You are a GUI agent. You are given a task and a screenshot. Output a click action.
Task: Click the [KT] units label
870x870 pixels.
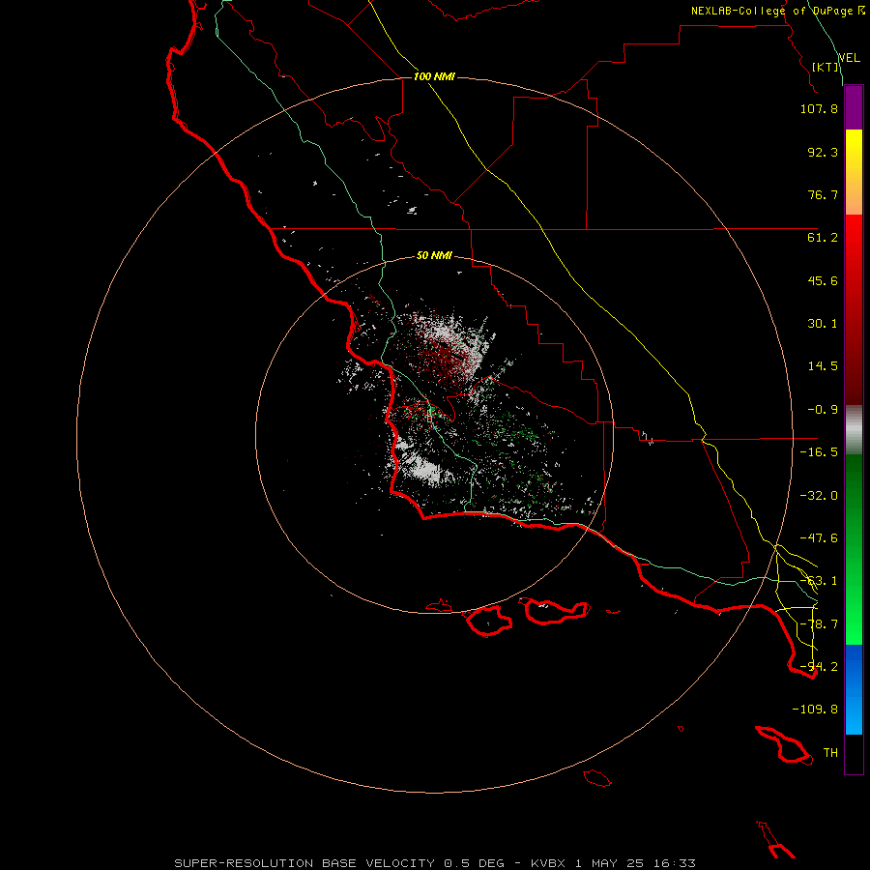[x=826, y=67]
